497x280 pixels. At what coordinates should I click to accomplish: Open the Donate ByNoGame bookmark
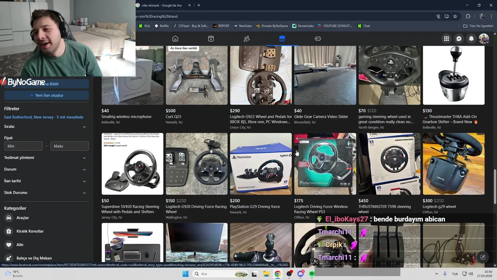coord(272,26)
